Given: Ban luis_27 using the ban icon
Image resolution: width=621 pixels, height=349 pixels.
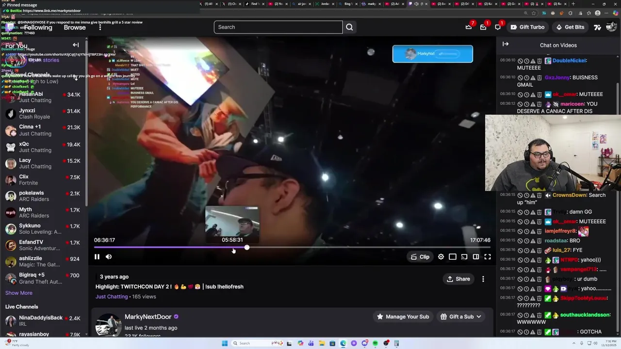Looking at the screenshot, I should point(520,250).
